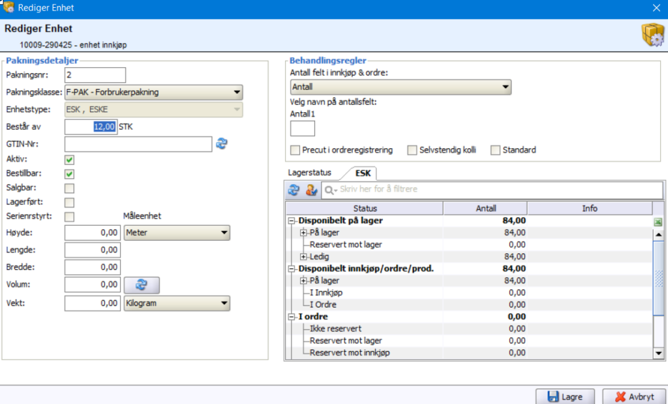The image size is (668, 404).
Task: Toggle the Aktiv checkbox
Action: [x=69, y=160]
